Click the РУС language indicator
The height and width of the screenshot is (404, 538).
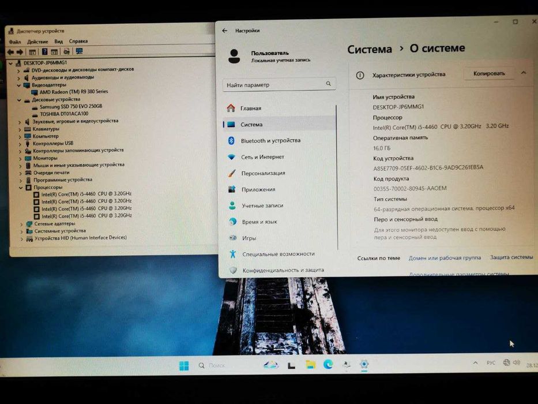pos(491,363)
